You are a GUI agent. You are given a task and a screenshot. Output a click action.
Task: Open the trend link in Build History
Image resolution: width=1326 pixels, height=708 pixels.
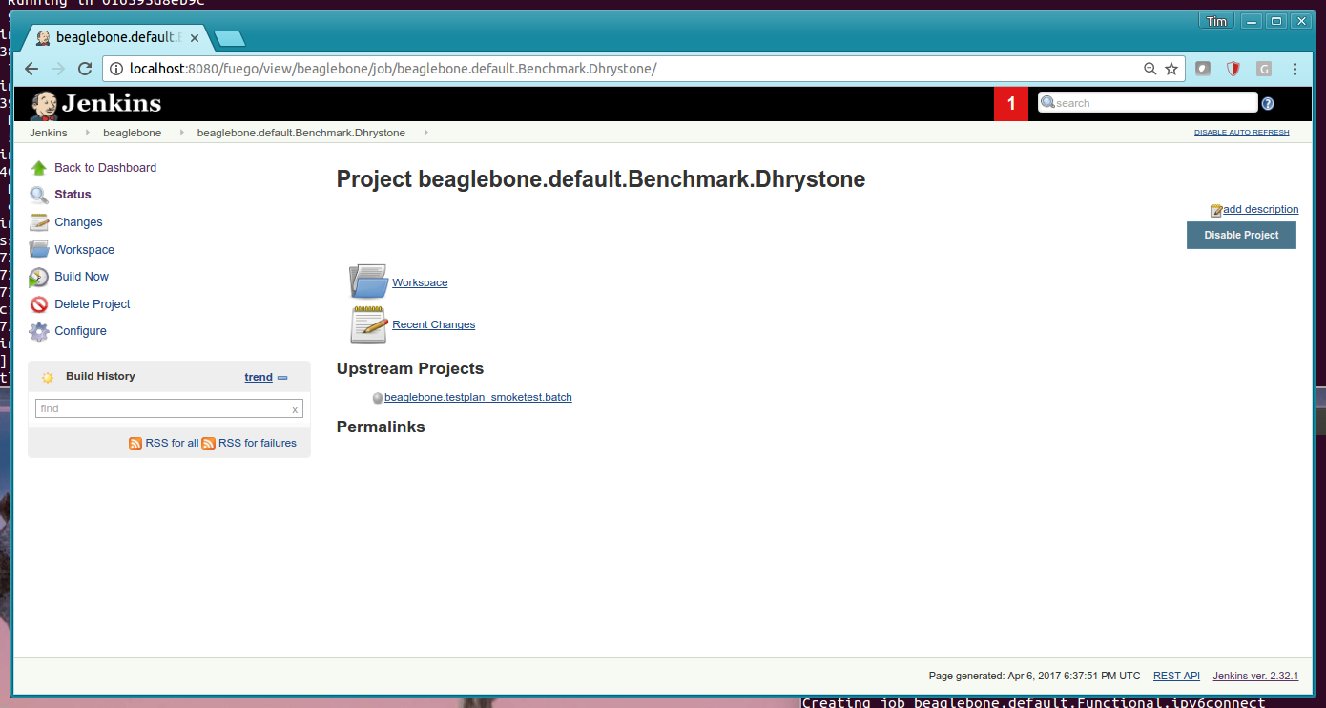pyautogui.click(x=259, y=377)
